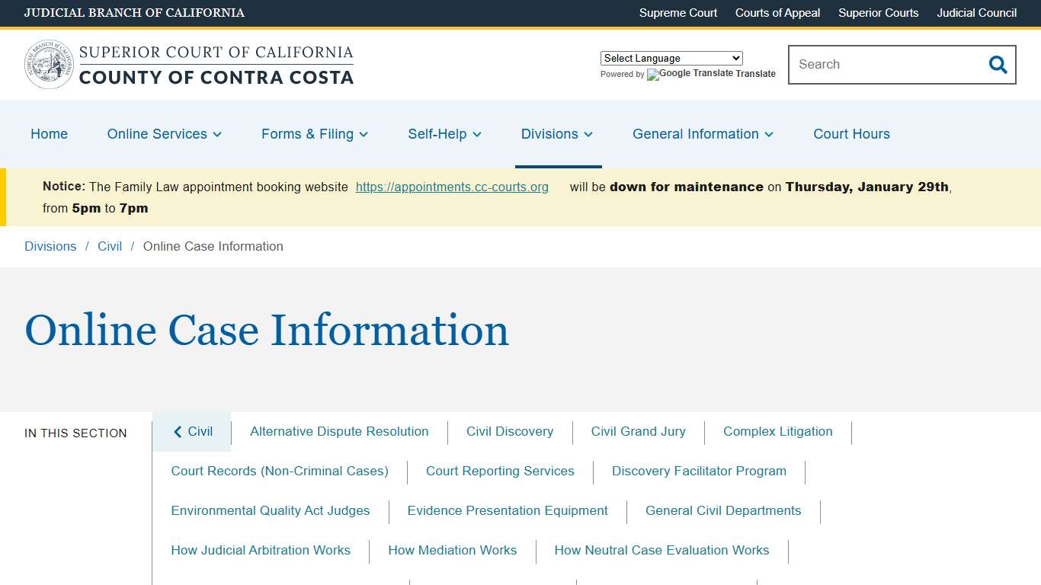Screen dimensions: 1041x585
Task: Select Court Hours navigation item
Action: pyautogui.click(x=851, y=134)
